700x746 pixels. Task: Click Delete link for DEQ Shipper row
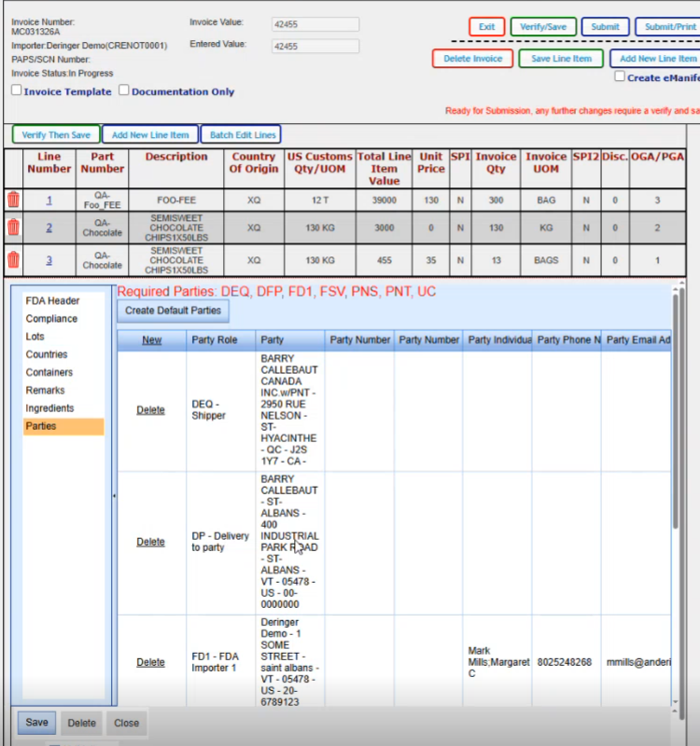[x=150, y=410]
